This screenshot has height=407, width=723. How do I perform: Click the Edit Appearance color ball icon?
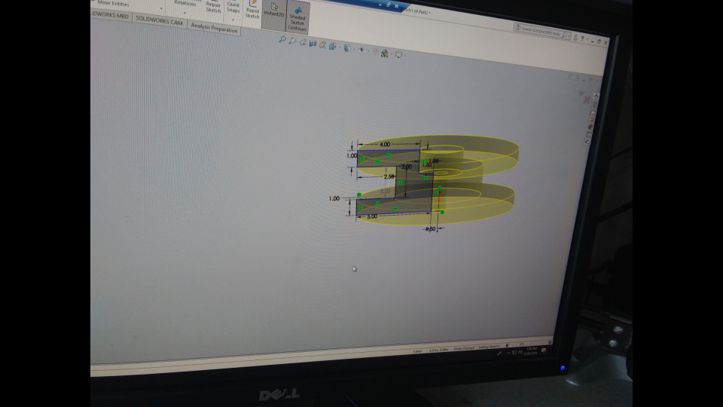point(385,53)
